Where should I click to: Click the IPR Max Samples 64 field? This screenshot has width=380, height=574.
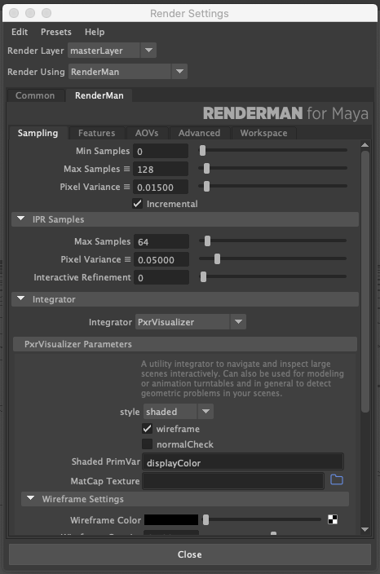(161, 241)
